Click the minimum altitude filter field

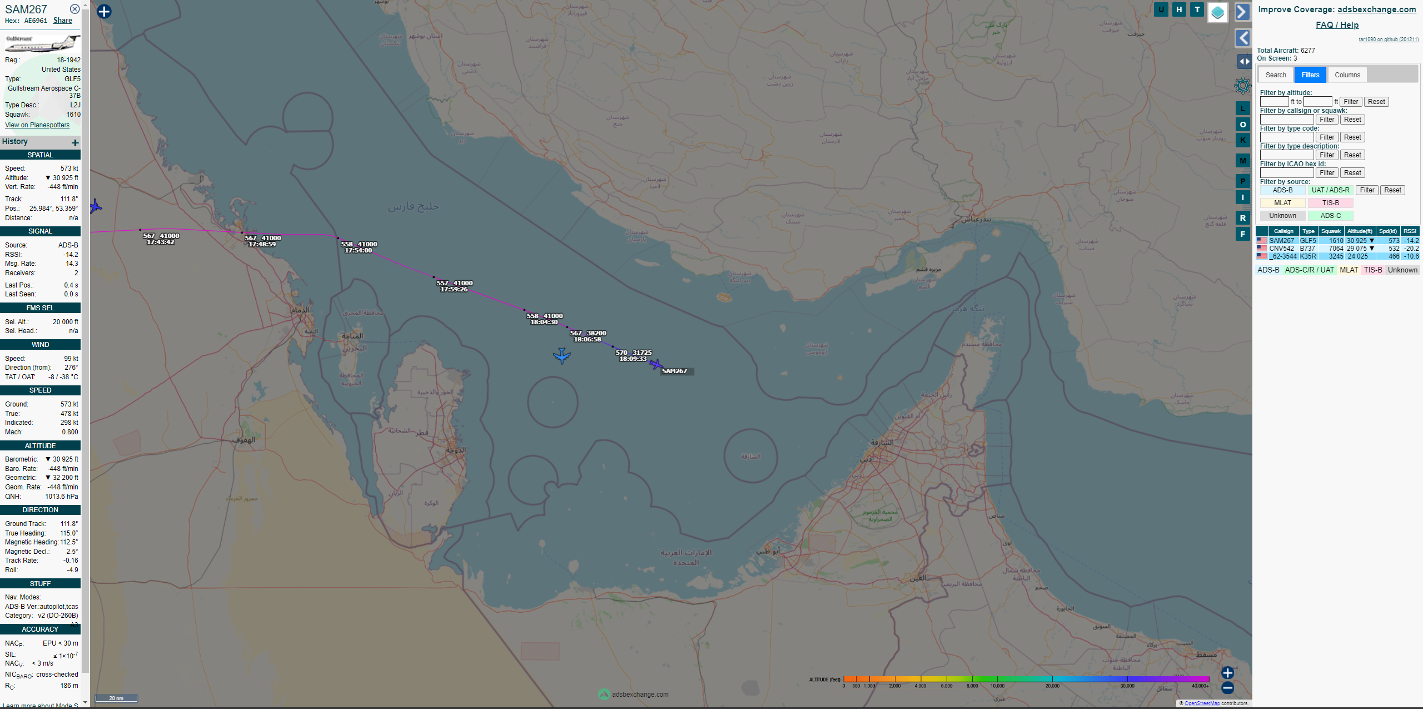[x=1274, y=102]
